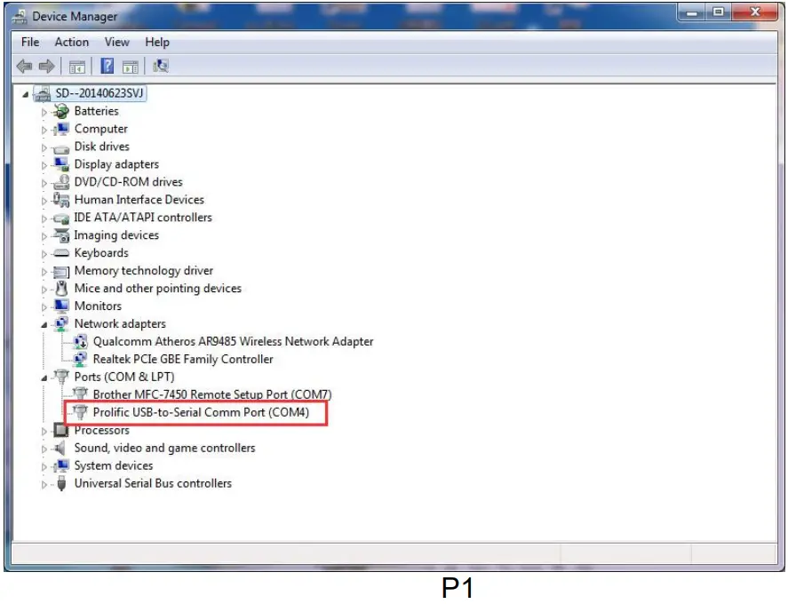Screen dimensions: 788x604
Task: Click the Mice and other pointing devices icon
Action: point(61,289)
